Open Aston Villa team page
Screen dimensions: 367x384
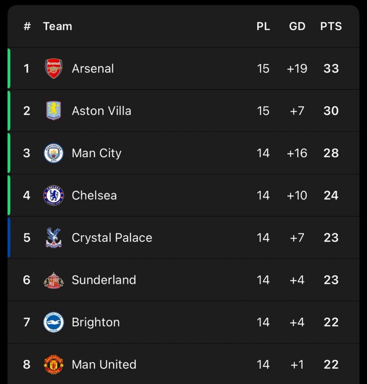(x=101, y=111)
